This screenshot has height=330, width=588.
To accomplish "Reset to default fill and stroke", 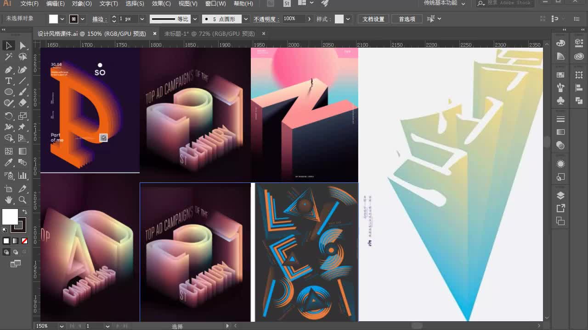I will click(5, 230).
